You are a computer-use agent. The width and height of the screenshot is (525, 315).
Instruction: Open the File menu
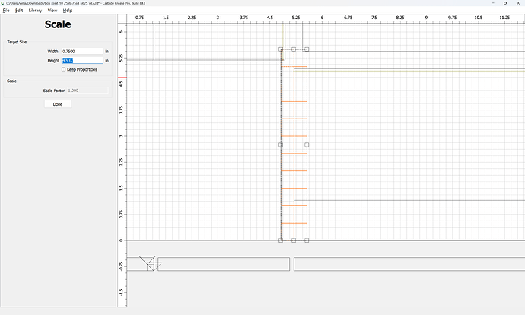pos(6,11)
